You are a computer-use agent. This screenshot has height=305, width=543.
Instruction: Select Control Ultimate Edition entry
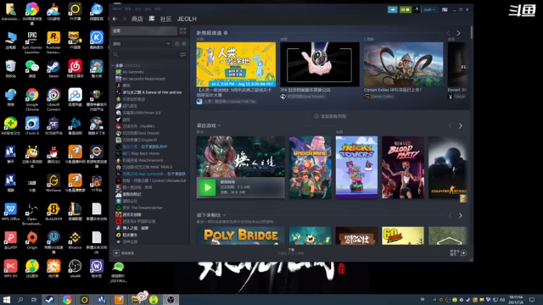tap(154, 180)
